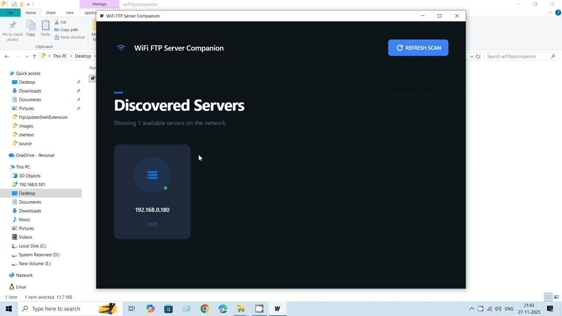Click the Cut command in ribbon
562x316 pixels.
point(60,22)
